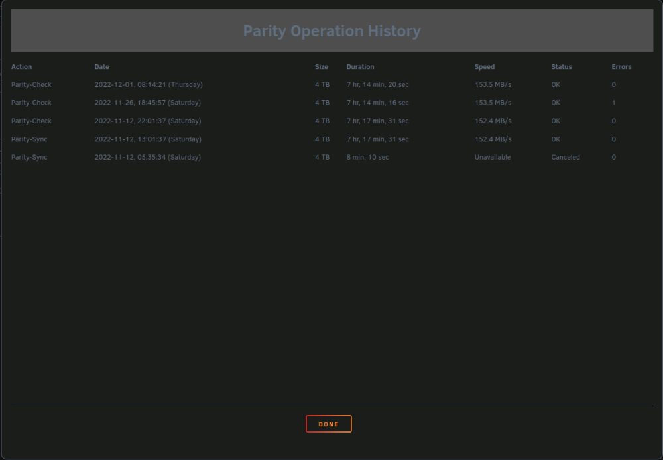The width and height of the screenshot is (663, 460).
Task: Click errors value 0 in 13:01:37 row
Action: coord(614,139)
